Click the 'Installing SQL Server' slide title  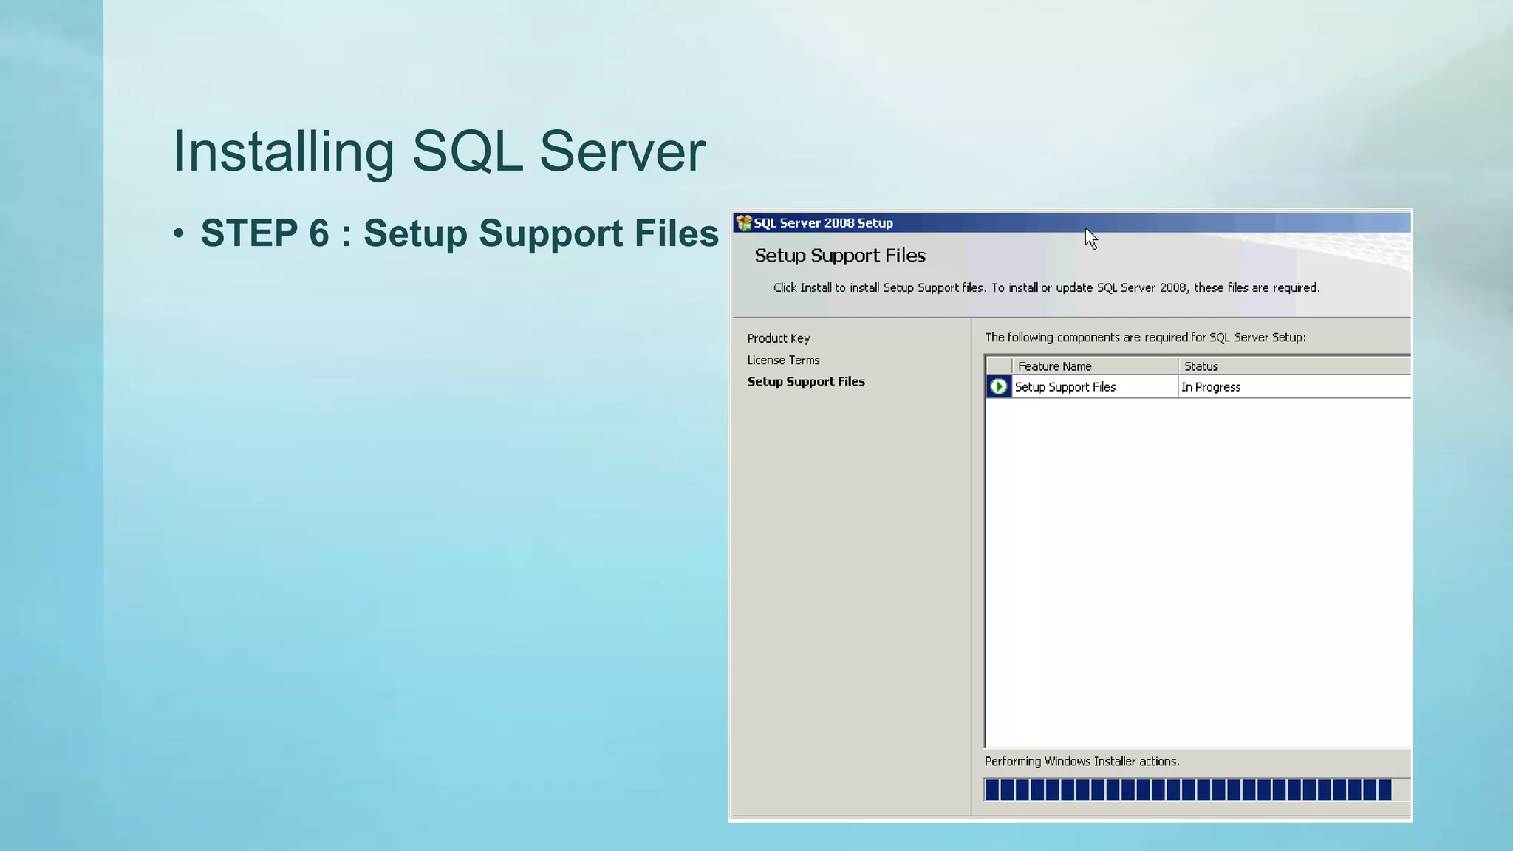[439, 151]
